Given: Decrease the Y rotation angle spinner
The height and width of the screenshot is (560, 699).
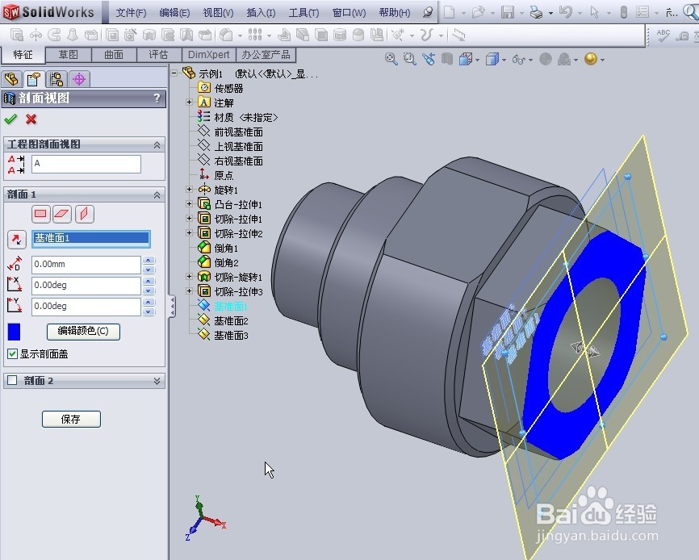Looking at the screenshot, I should tap(149, 311).
